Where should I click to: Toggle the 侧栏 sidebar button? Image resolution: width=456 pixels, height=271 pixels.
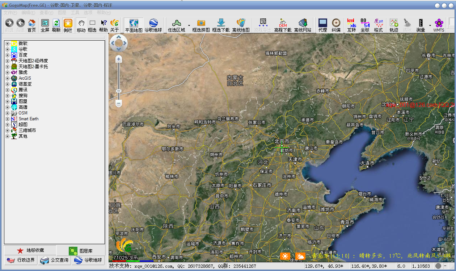[x=68, y=25]
